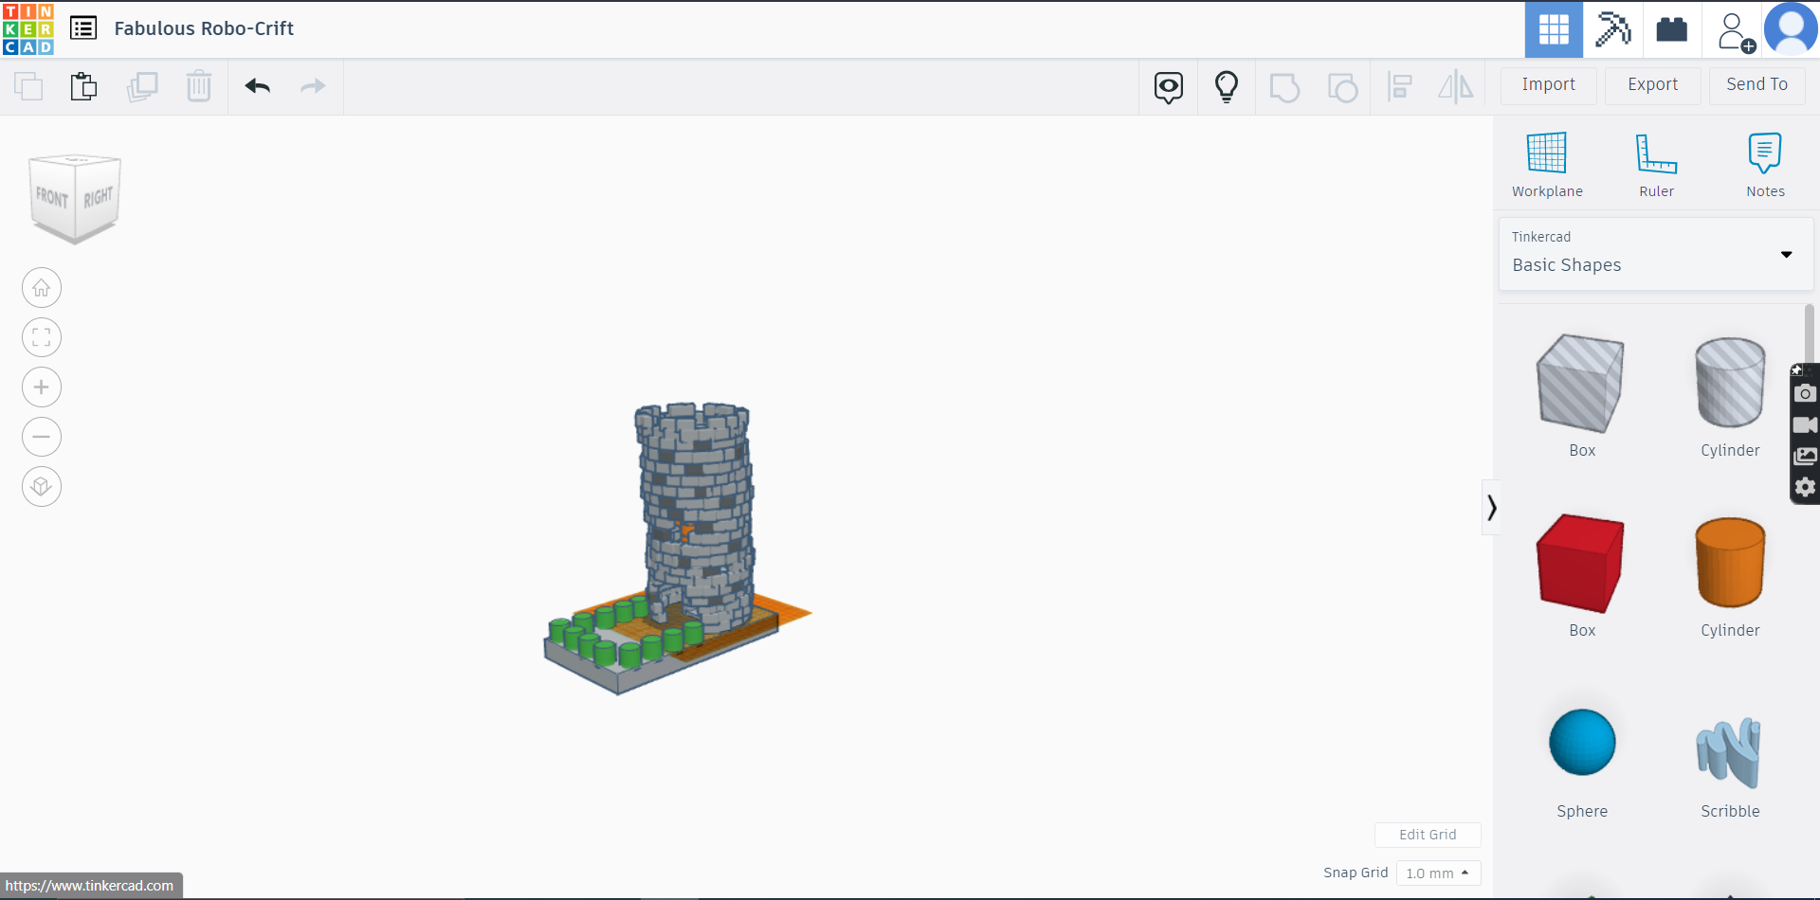
Task: Toggle hide selected shapes tool
Action: (x=1168, y=86)
